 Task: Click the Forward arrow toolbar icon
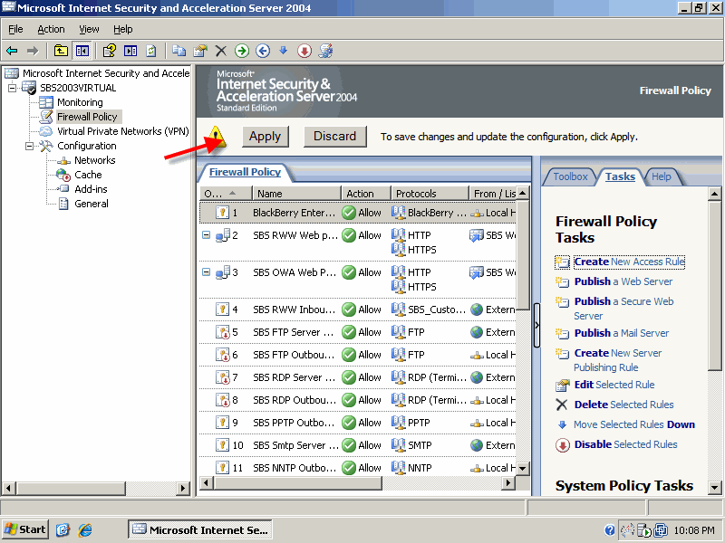tap(33, 51)
